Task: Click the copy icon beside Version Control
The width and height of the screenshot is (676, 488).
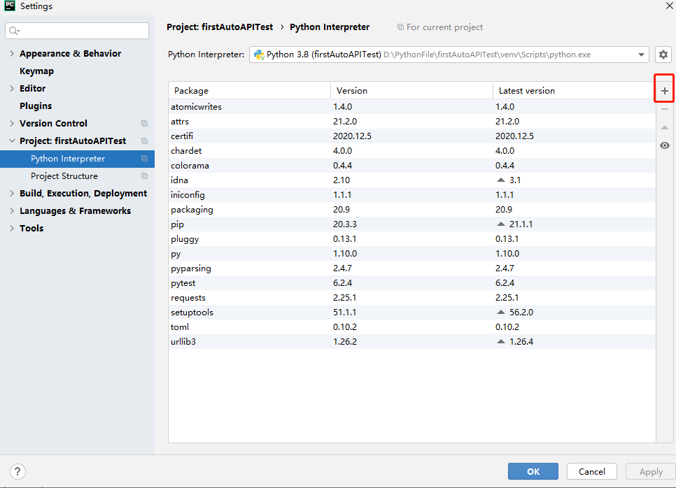Action: point(144,124)
